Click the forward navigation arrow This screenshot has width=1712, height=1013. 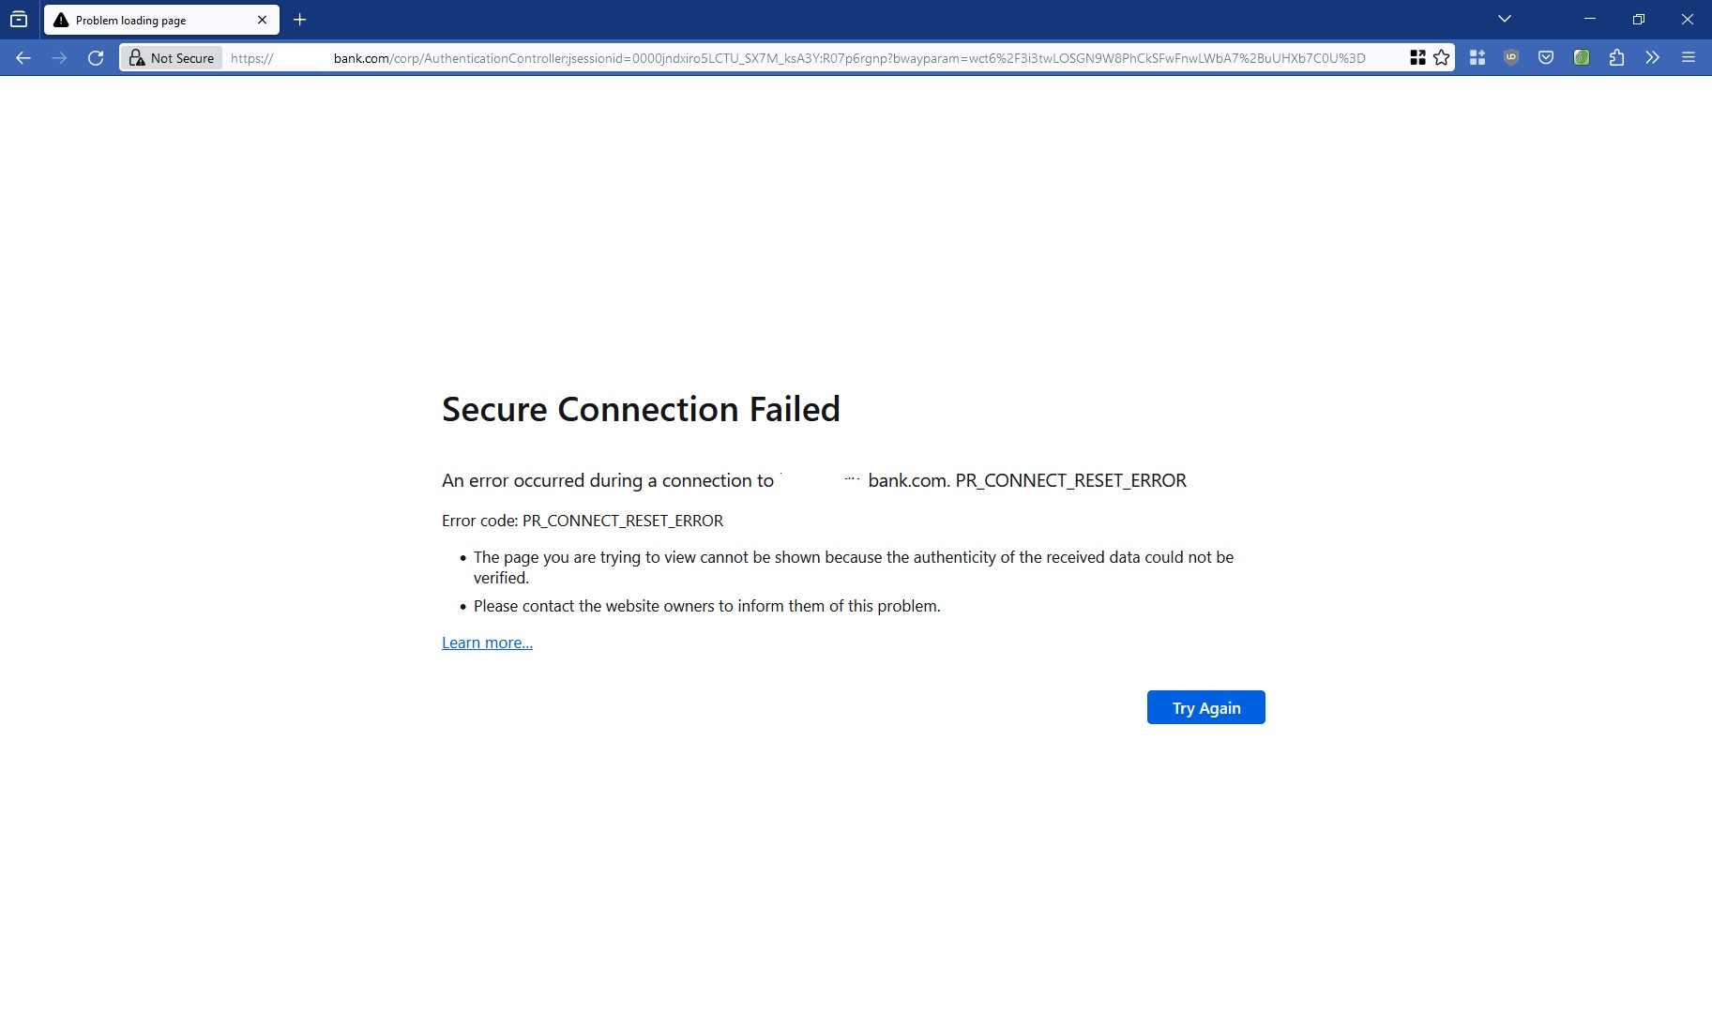coord(59,57)
